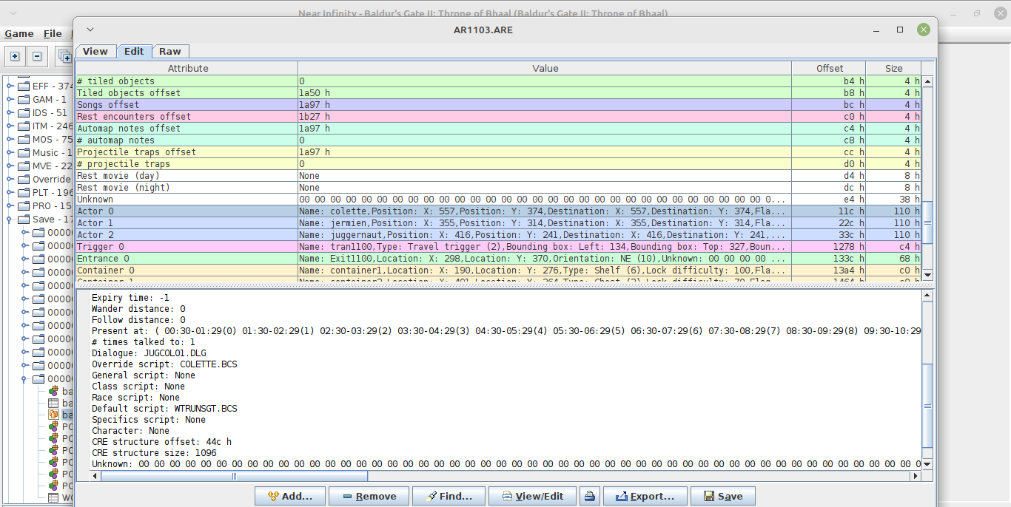Click the Remove button

368,496
